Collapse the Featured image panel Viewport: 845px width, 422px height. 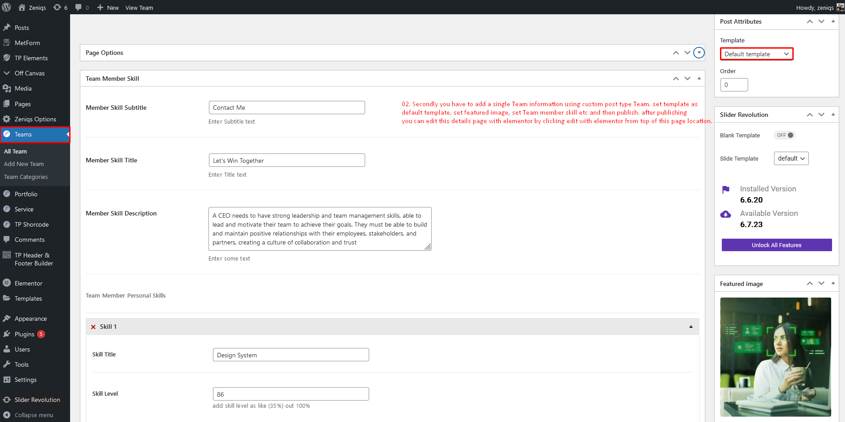[x=833, y=284]
